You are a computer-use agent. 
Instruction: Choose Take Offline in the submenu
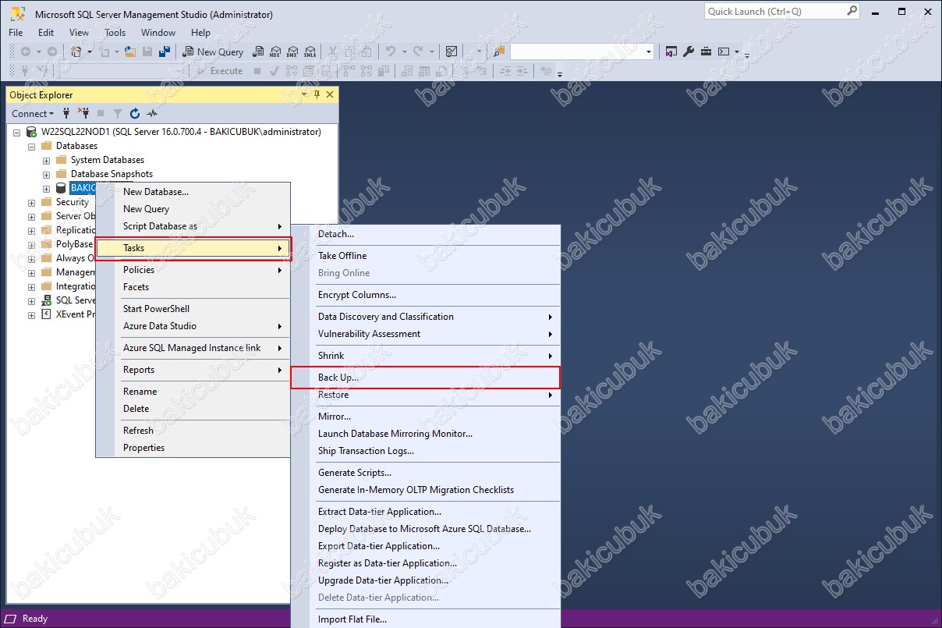(x=425, y=255)
